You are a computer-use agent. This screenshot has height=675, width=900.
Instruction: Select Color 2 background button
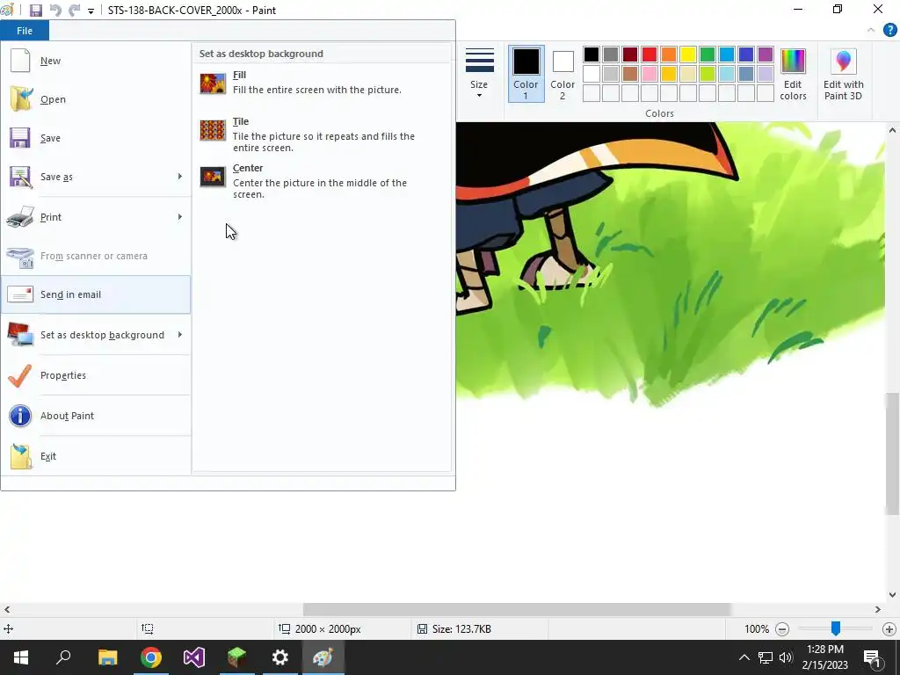click(x=562, y=74)
